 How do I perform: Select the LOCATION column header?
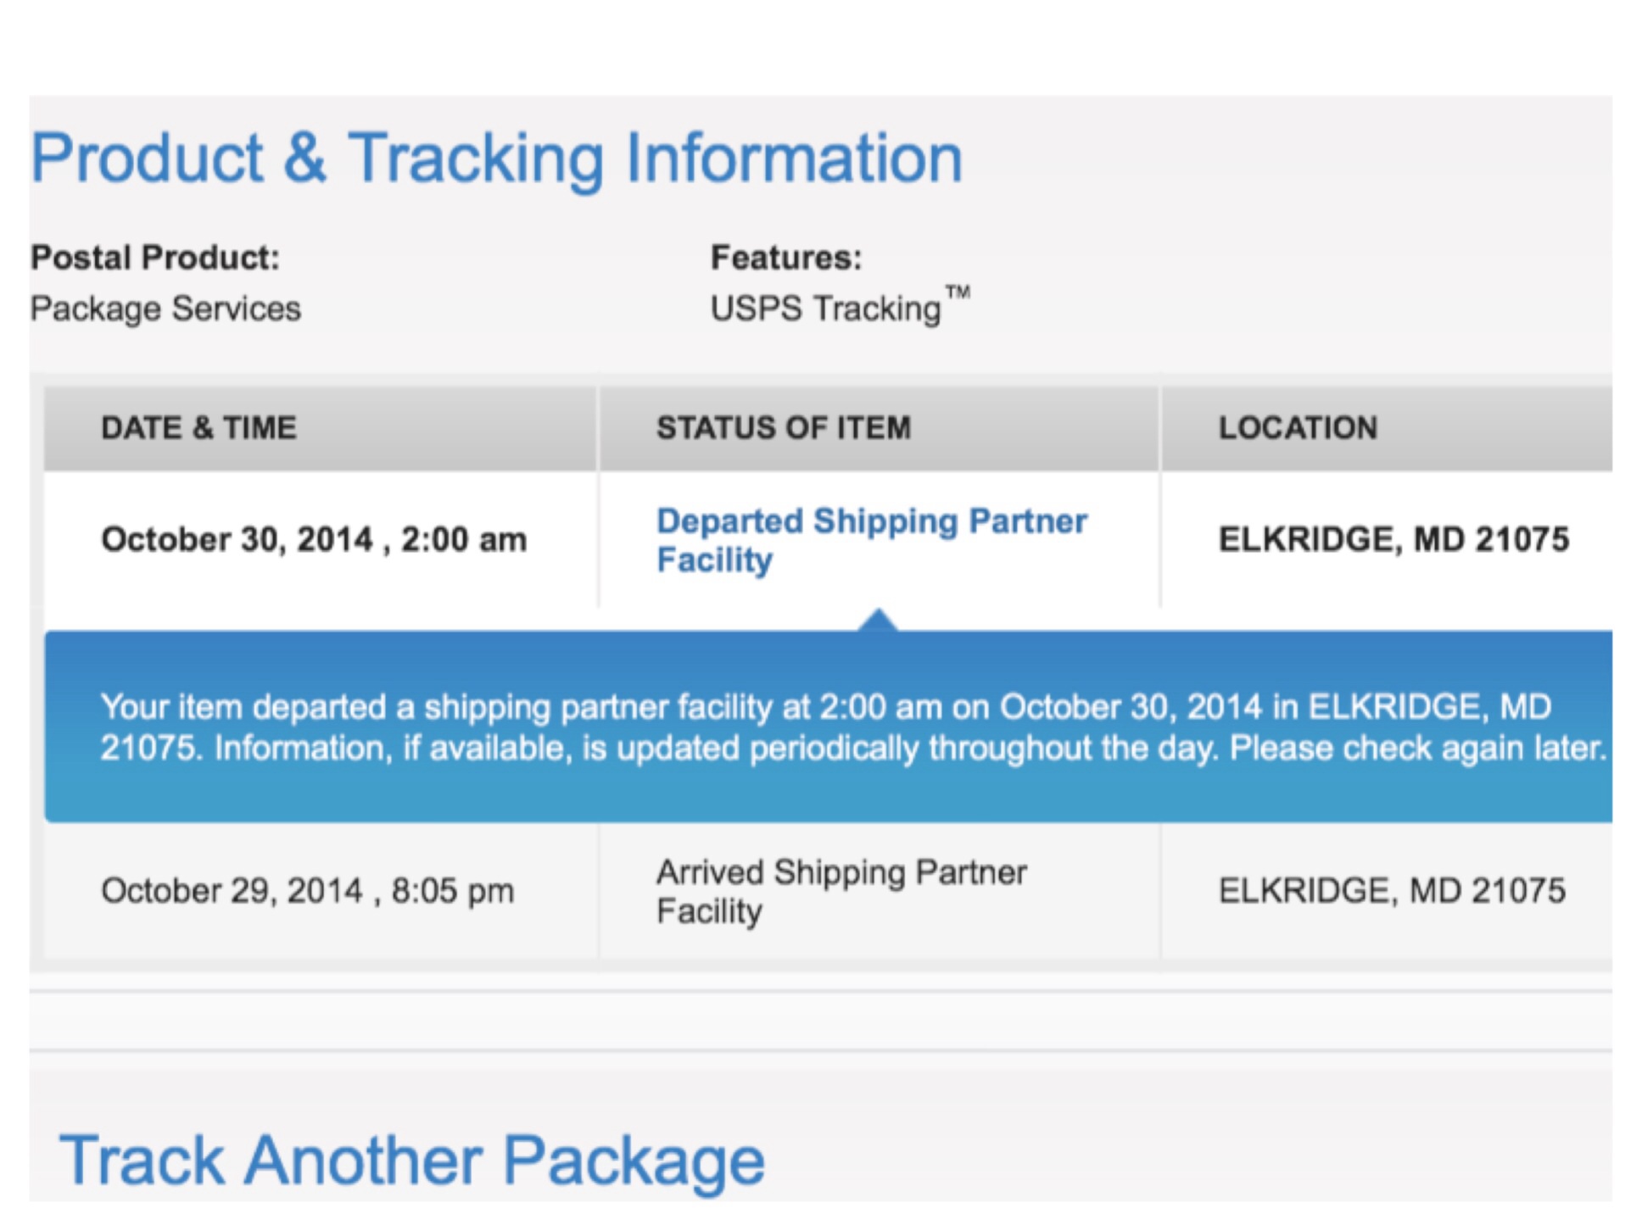(x=1298, y=428)
